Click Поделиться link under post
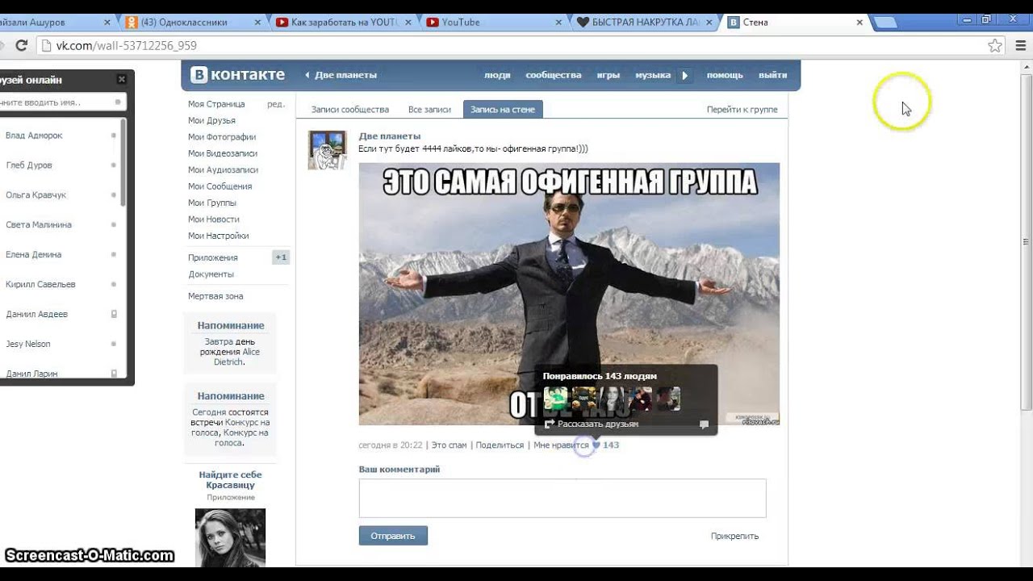 [x=500, y=445]
